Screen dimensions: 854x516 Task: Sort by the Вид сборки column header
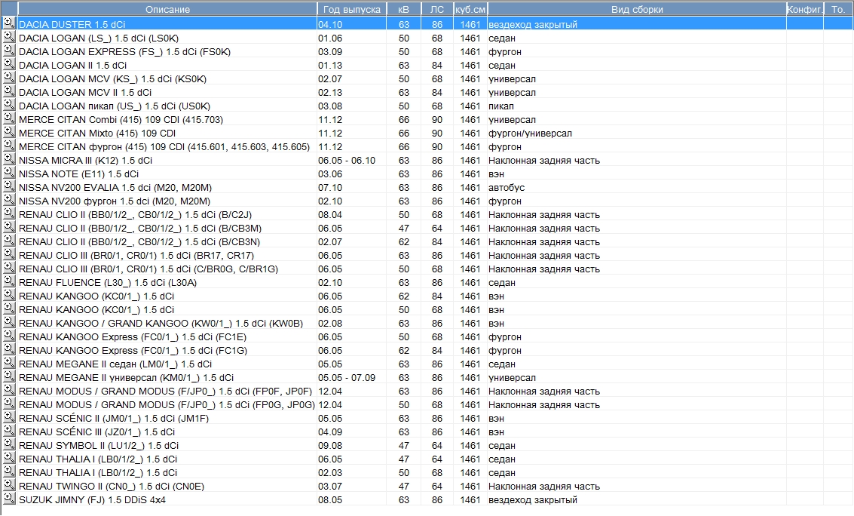[x=637, y=9]
